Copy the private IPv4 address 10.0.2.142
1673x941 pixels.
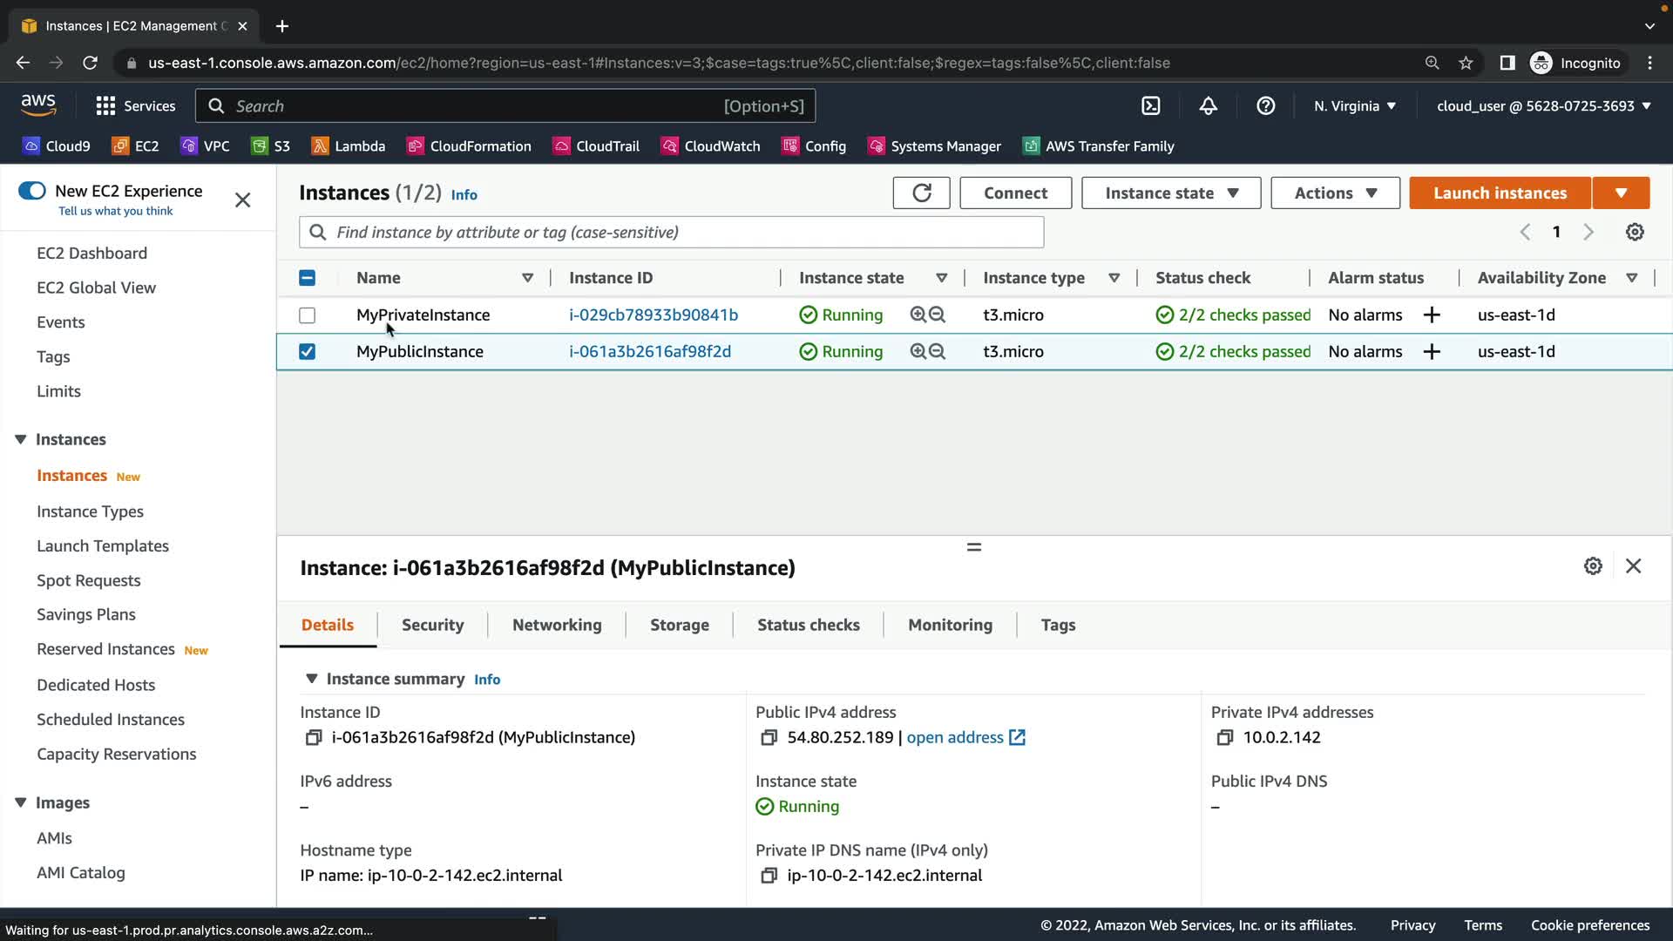coord(1224,738)
